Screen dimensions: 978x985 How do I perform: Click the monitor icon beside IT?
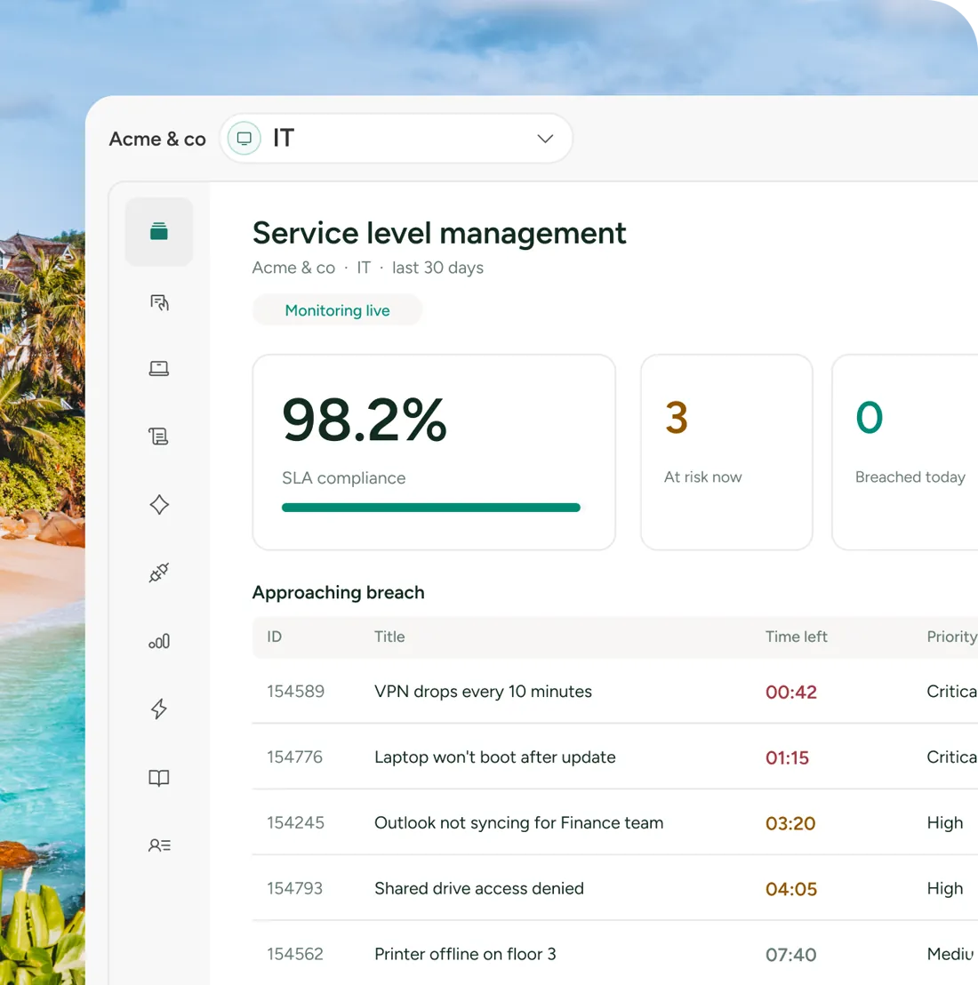tap(244, 138)
